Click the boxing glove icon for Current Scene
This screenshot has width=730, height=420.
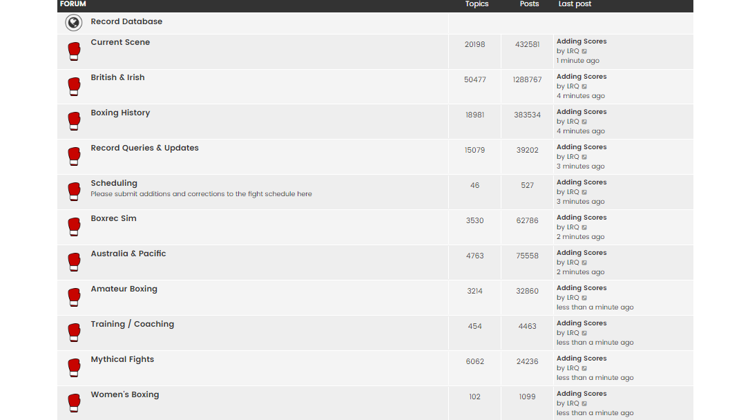click(x=74, y=51)
